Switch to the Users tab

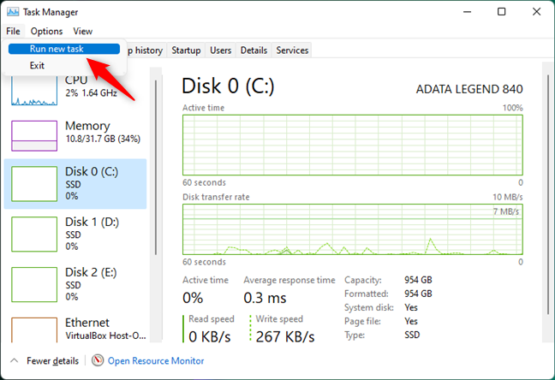[x=220, y=50]
